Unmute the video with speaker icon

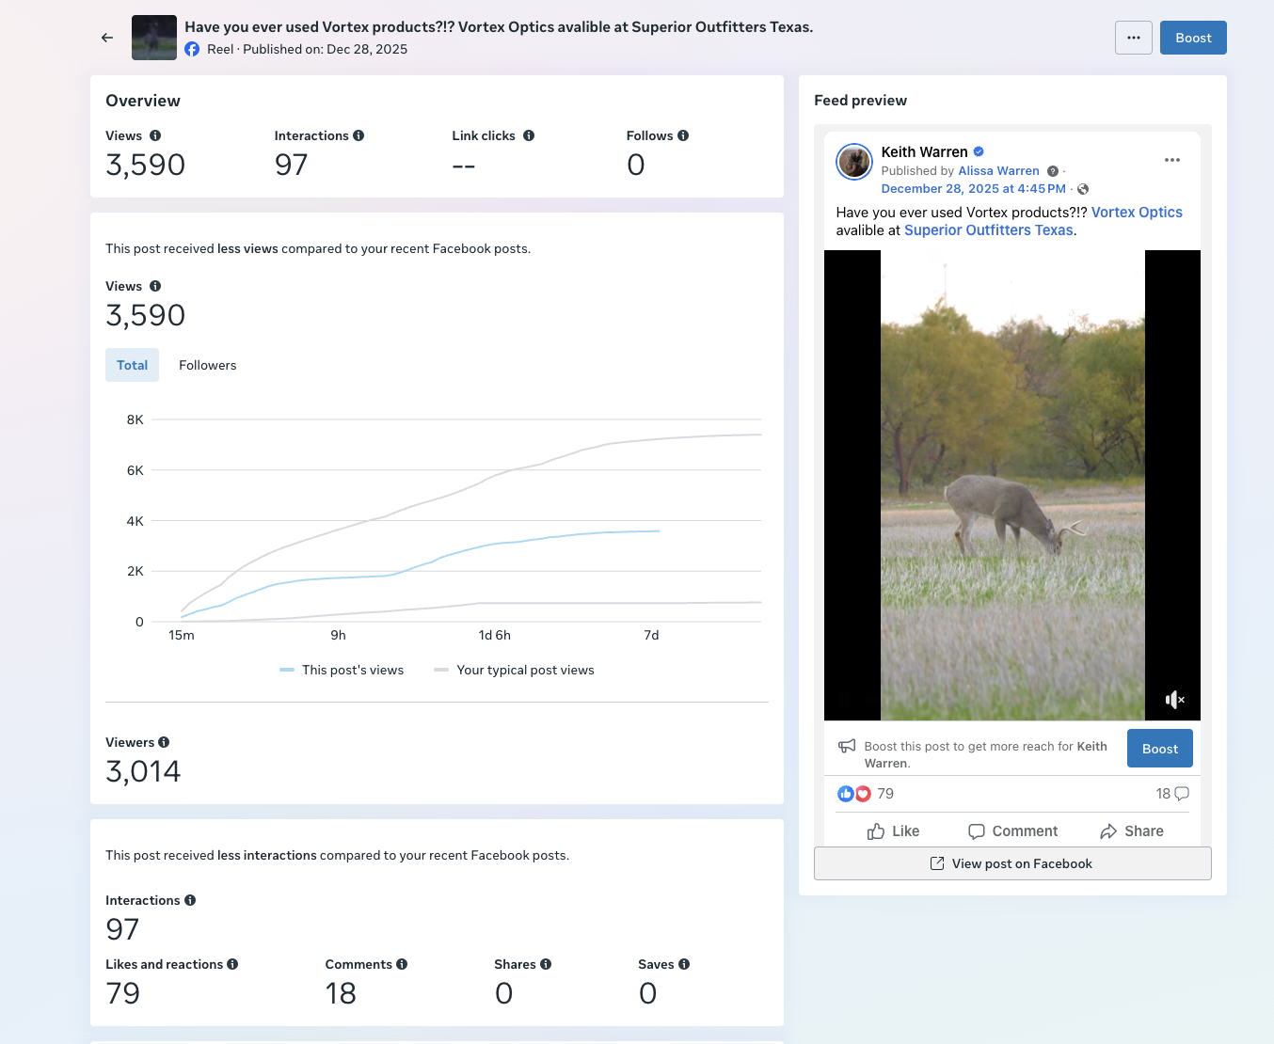[1174, 700]
